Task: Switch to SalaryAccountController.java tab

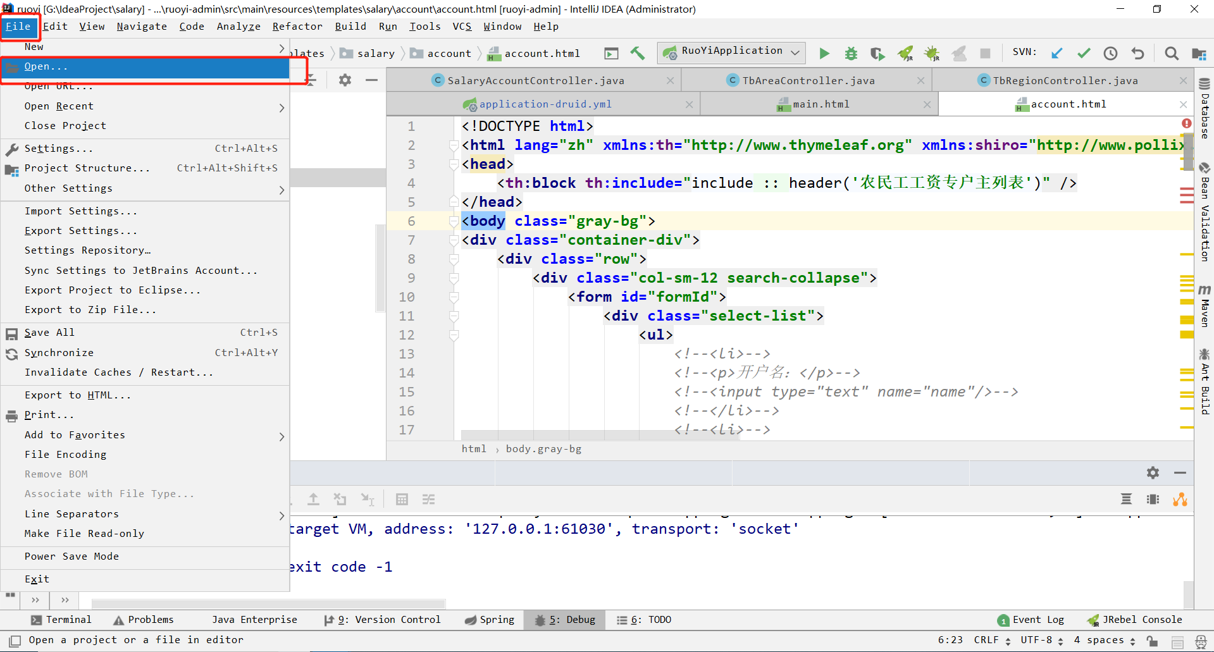Action: tap(536, 81)
